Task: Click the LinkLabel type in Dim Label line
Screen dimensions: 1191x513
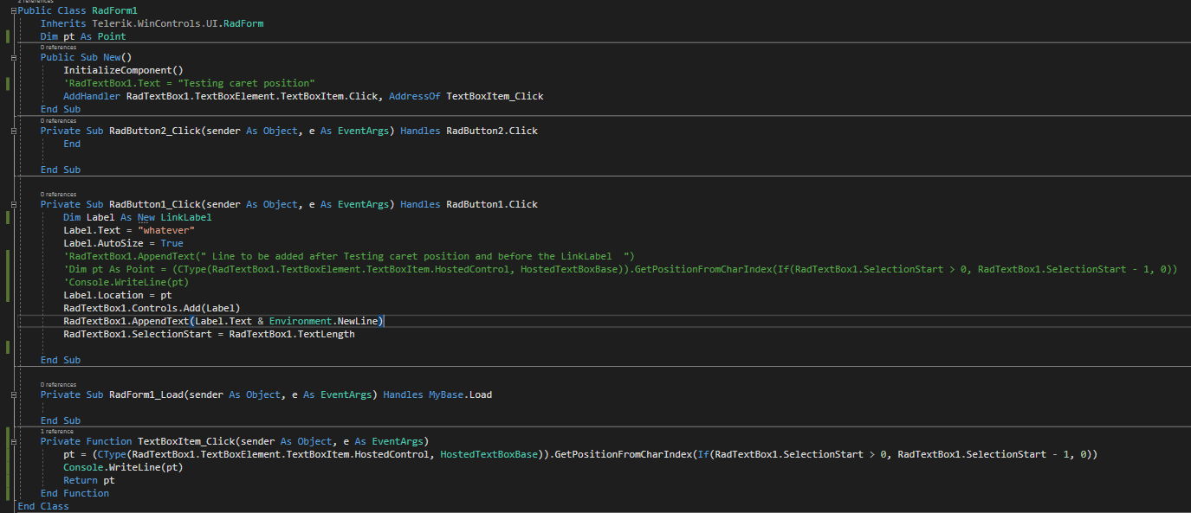Action: tap(185, 217)
